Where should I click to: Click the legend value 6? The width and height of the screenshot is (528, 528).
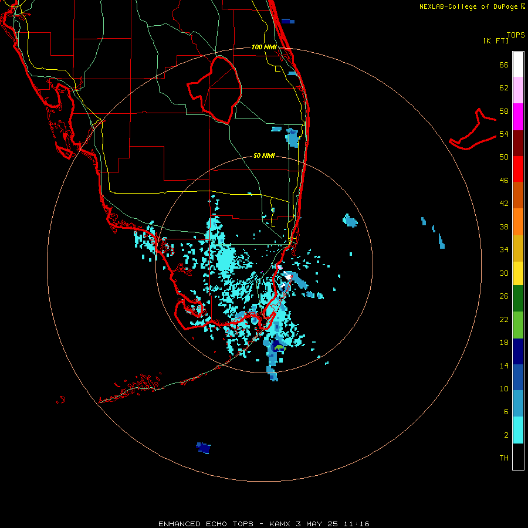click(506, 411)
